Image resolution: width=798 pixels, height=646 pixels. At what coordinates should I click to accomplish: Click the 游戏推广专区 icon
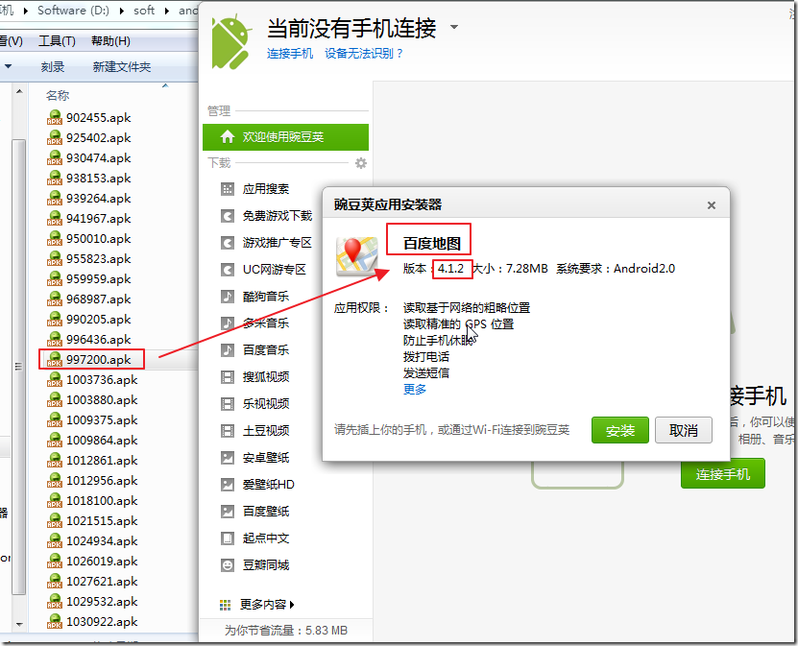228,243
